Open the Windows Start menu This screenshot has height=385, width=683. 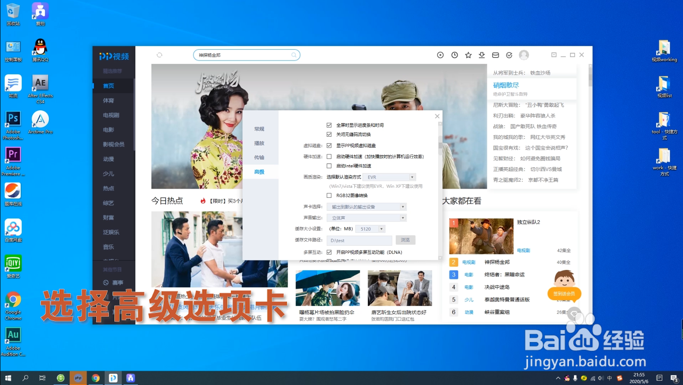[8, 378]
